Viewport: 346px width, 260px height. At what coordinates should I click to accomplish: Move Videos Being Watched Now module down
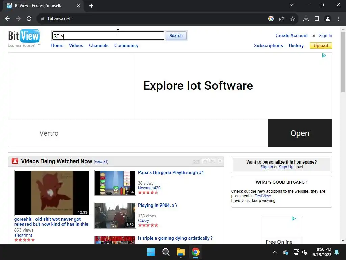212,161
